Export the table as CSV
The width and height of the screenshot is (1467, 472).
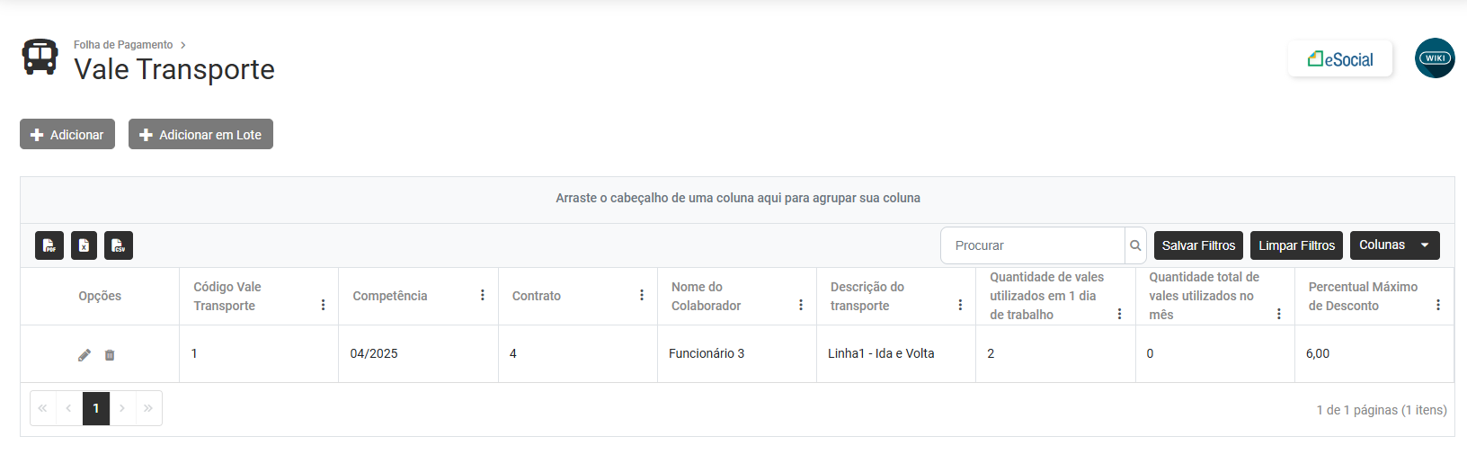[119, 245]
